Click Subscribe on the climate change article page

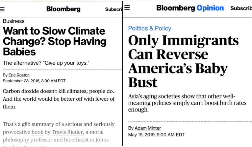pyautogui.click(x=113, y=10)
